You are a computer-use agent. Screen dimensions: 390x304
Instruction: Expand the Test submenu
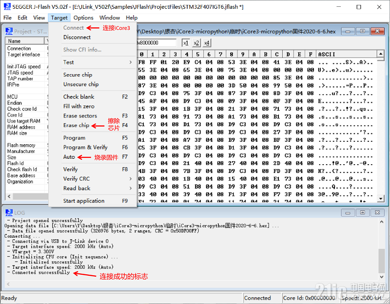coord(93,62)
